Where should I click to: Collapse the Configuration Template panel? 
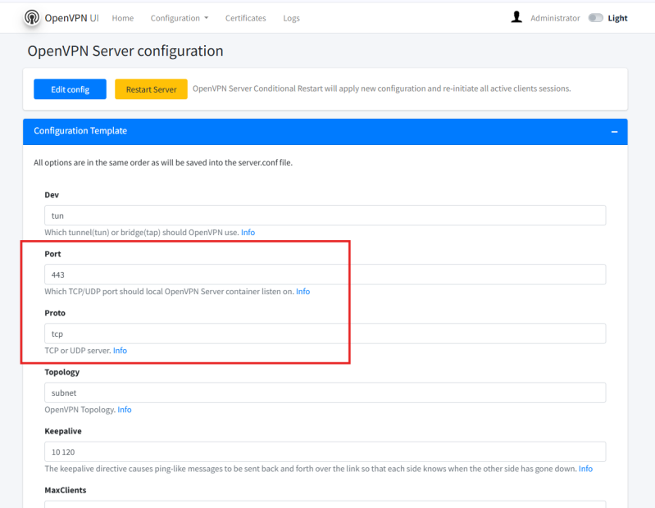pos(614,131)
